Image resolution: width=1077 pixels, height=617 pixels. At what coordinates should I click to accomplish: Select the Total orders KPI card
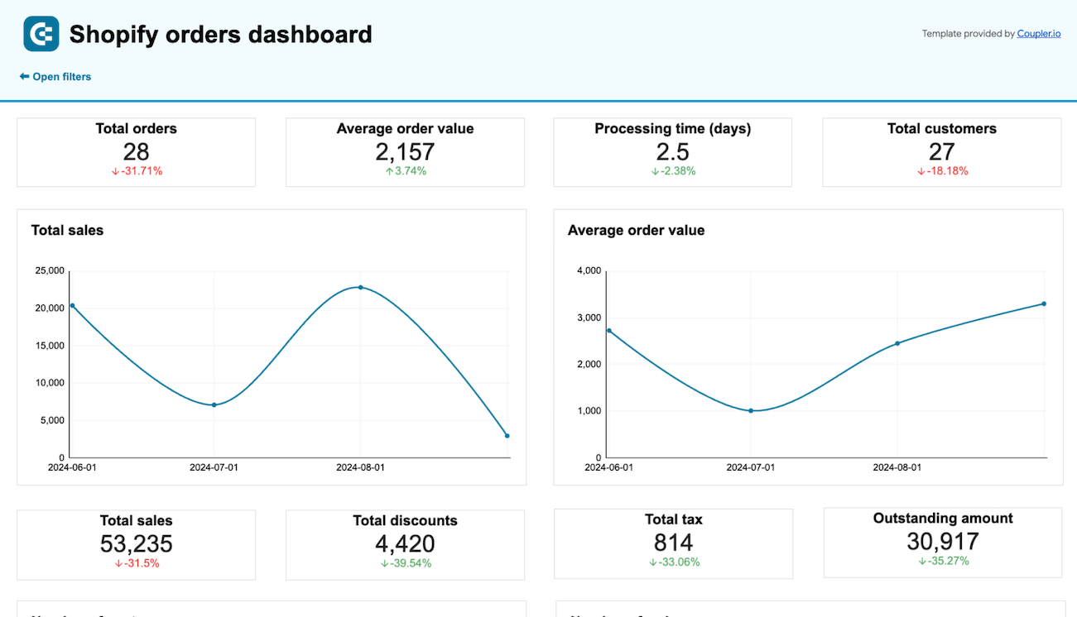(136, 152)
